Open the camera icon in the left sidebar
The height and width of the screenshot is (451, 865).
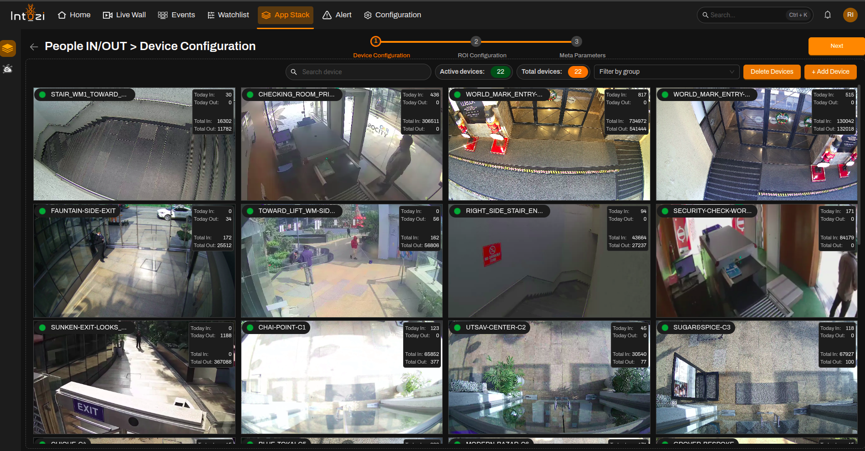pos(8,69)
